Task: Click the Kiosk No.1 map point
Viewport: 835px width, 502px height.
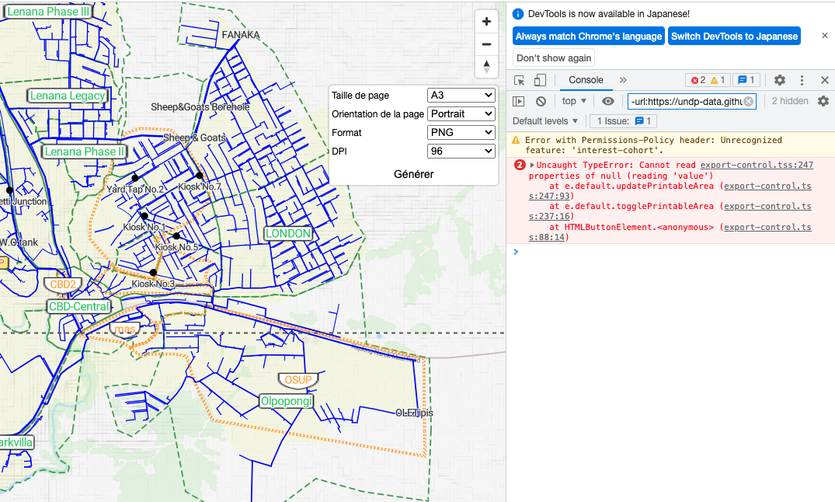Action: (x=144, y=216)
